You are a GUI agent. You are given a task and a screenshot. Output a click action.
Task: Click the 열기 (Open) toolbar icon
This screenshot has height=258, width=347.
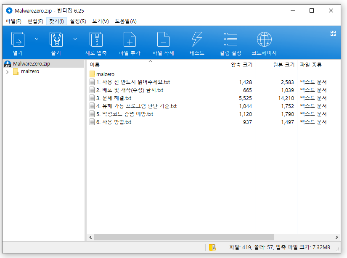point(18,39)
